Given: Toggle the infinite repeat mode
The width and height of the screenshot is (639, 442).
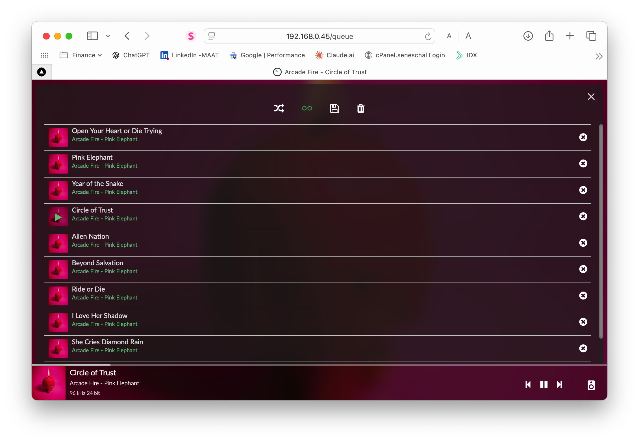Looking at the screenshot, I should click(x=307, y=108).
